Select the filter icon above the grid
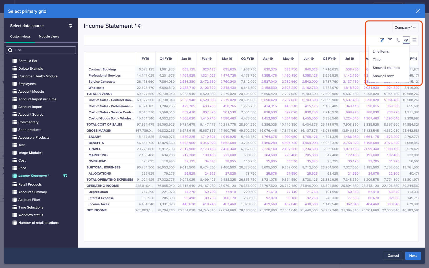429x268 pixels. [390, 40]
